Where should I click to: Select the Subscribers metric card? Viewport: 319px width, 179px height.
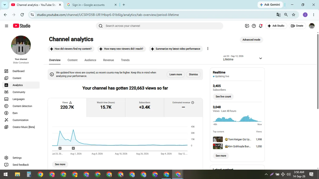(x=145, y=107)
